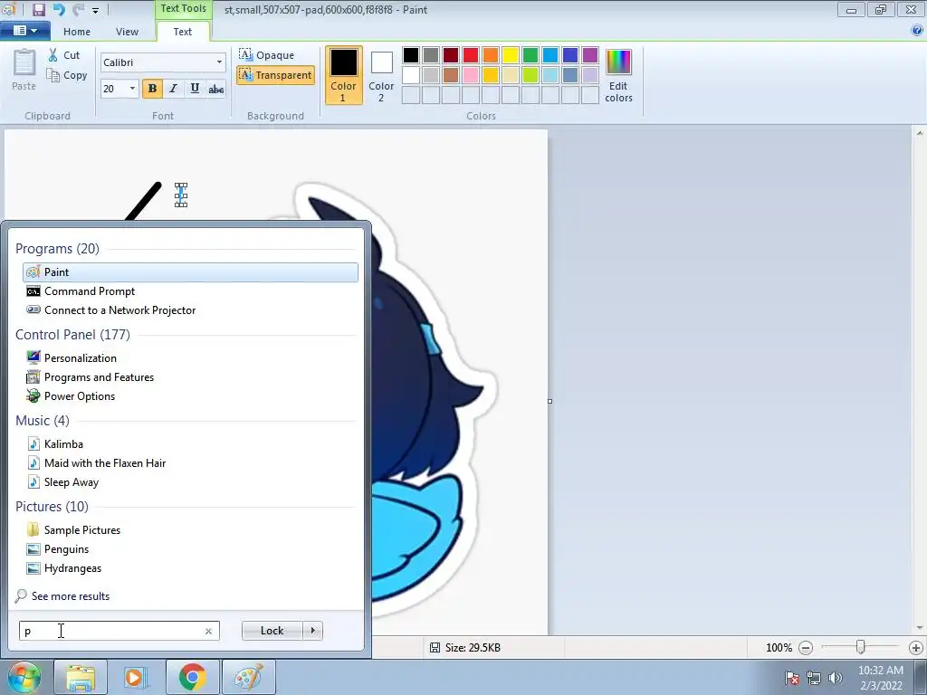Click the Programs (20) category header
Image resolution: width=927 pixels, height=695 pixels.
coord(57,248)
